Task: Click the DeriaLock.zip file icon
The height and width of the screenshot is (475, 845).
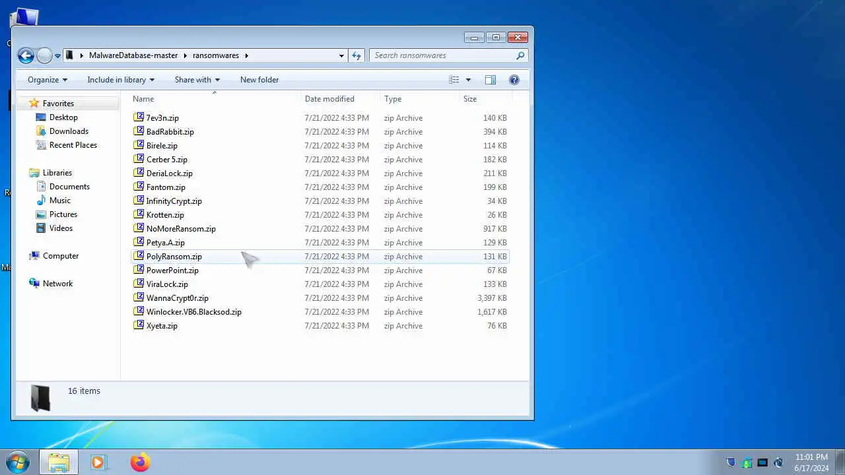Action: (x=139, y=173)
